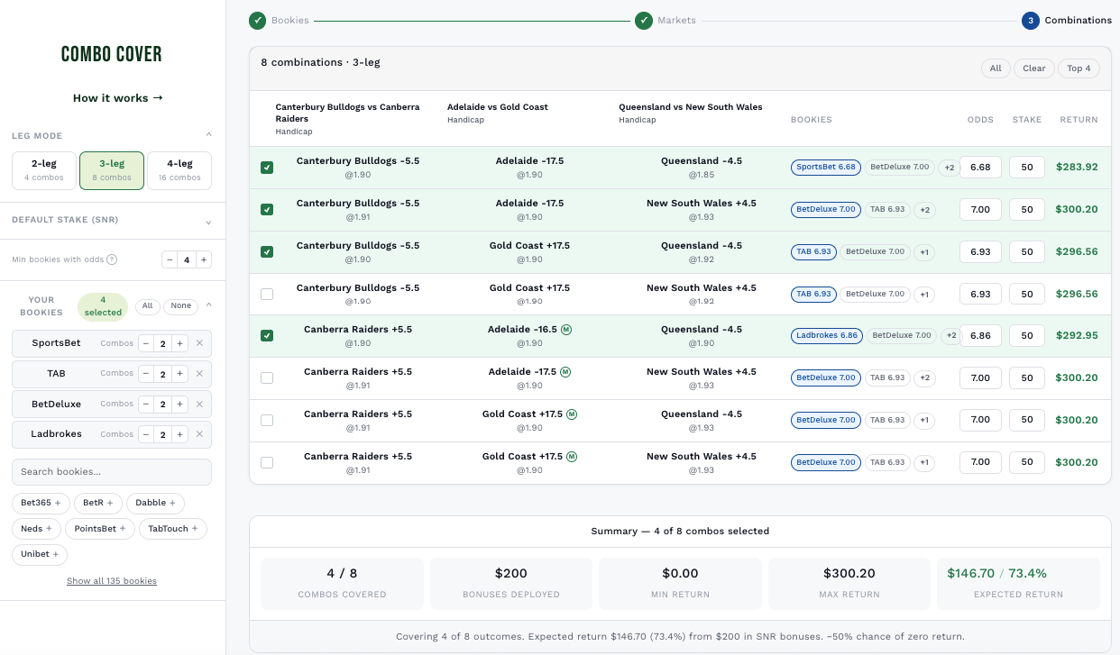The height and width of the screenshot is (655, 1120).
Task: Increase min bookies with odds plus button
Action: [205, 259]
